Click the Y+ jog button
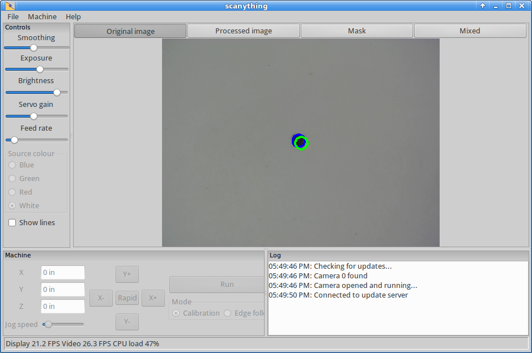 127,274
